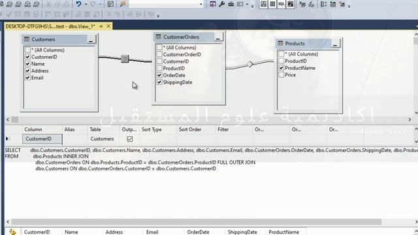Open view designer toolbar overflow options
Viewport: 418px width, 235px height.
(x=349, y=6)
